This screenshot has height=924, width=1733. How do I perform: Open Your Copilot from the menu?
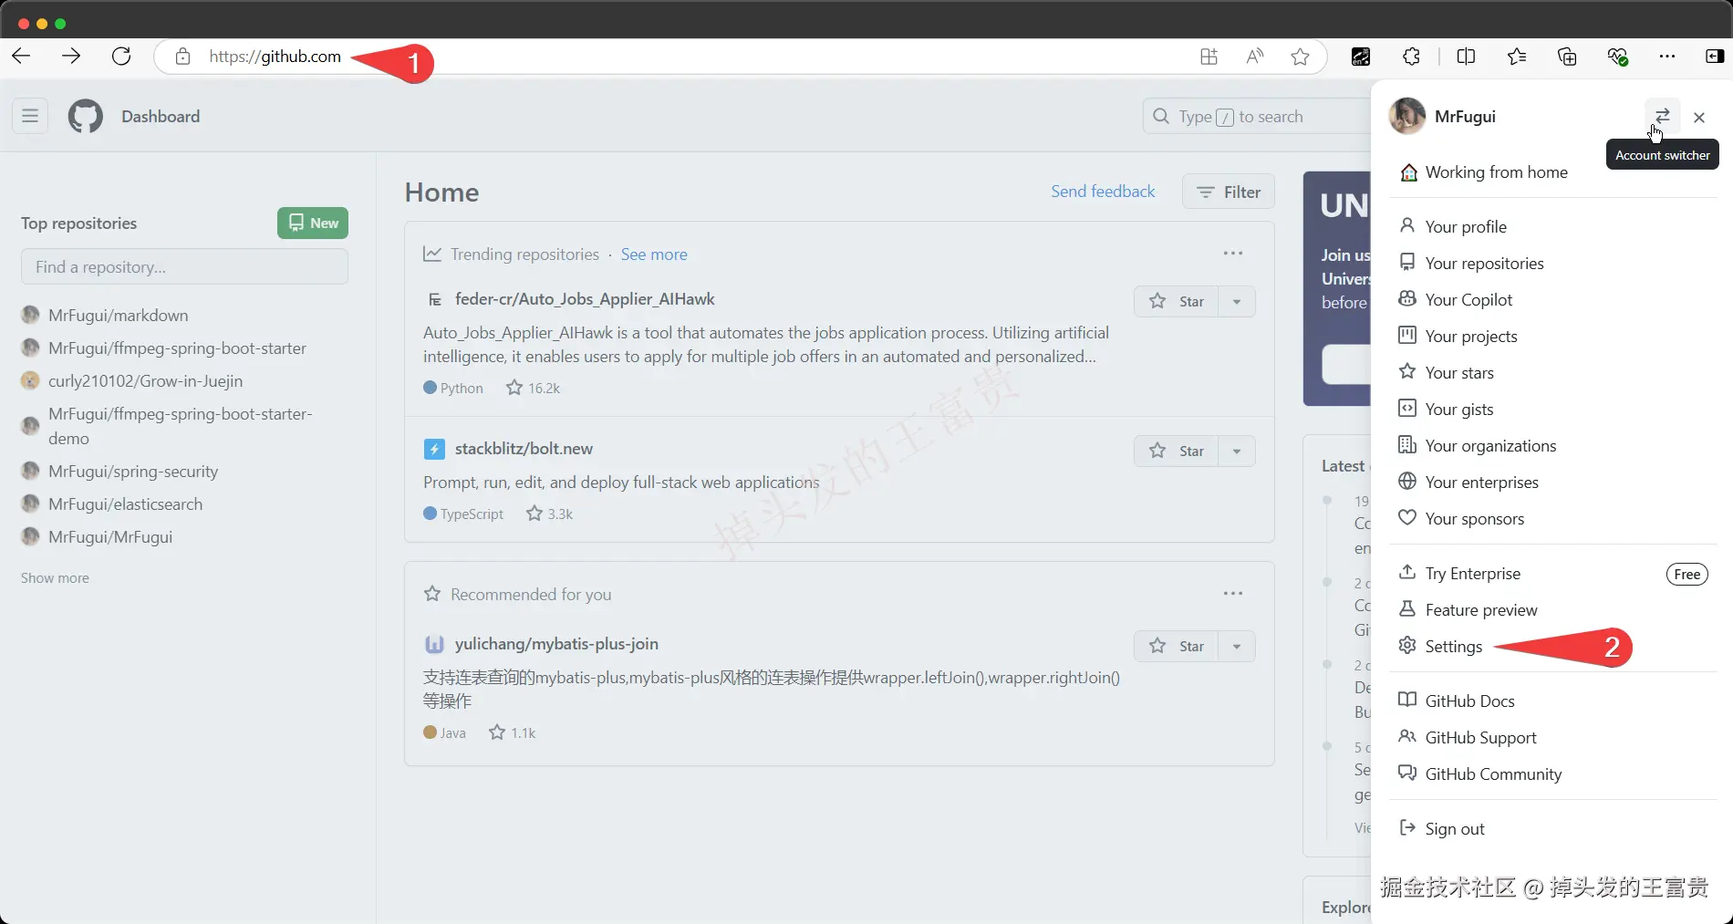pyautogui.click(x=1552, y=299)
